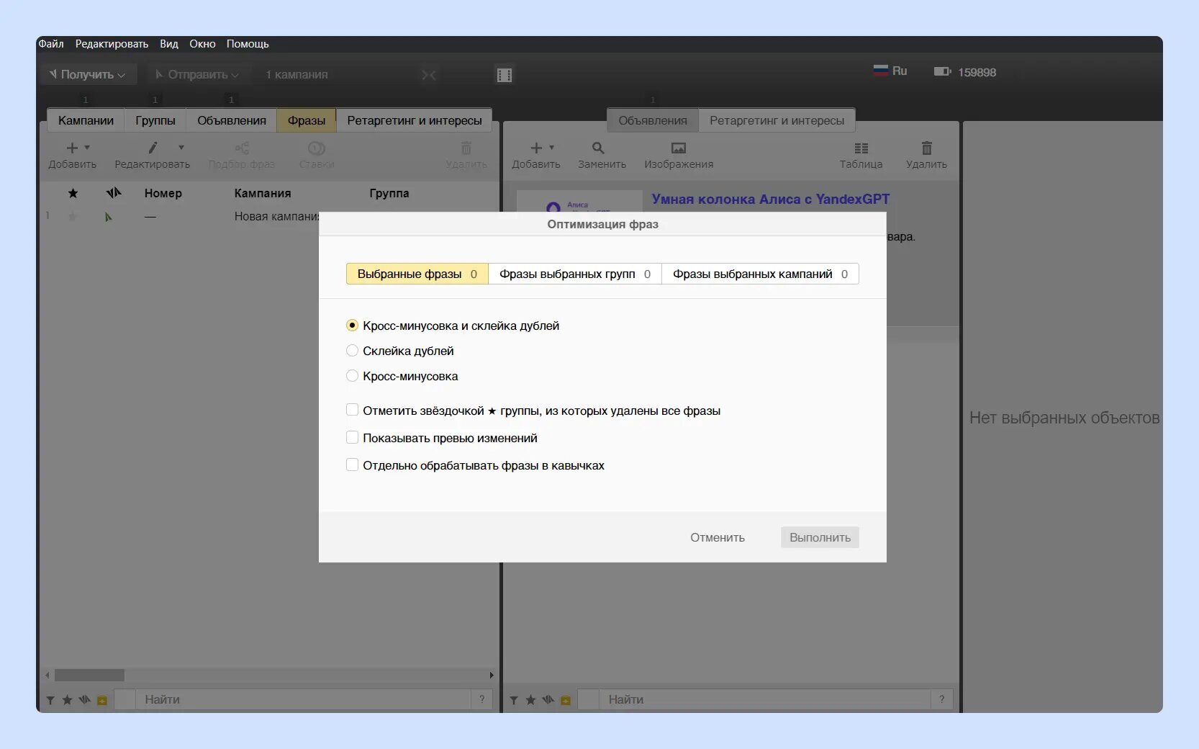Check Отдельно обрабатывать фразы в кавычках
The width and height of the screenshot is (1199, 749).
(352, 465)
